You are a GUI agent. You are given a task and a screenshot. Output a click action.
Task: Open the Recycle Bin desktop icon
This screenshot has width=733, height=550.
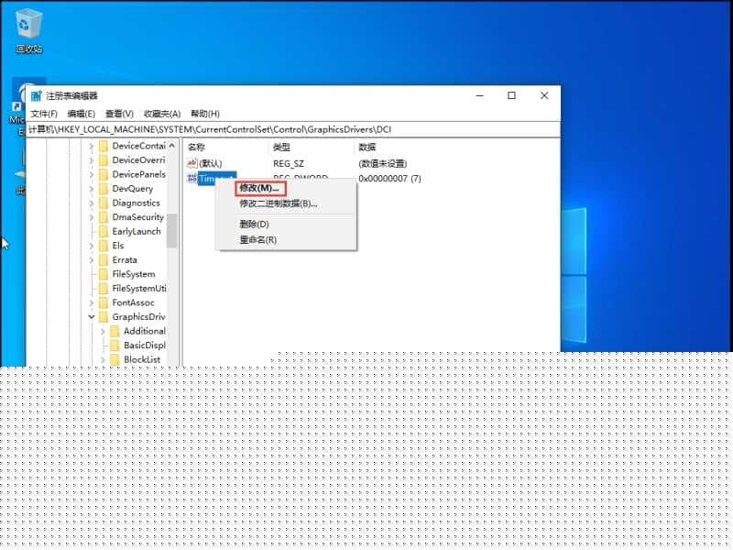(x=29, y=31)
